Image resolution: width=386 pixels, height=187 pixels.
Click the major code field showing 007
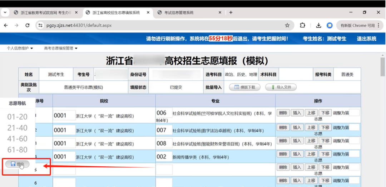pyautogui.click(x=164, y=130)
